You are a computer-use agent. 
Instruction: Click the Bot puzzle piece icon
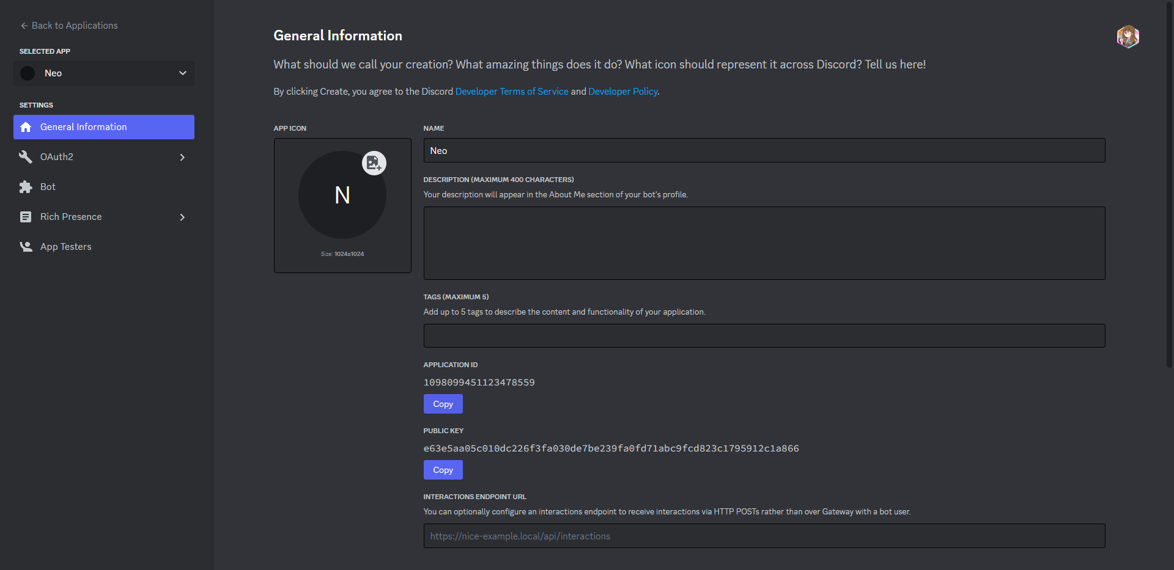point(26,187)
